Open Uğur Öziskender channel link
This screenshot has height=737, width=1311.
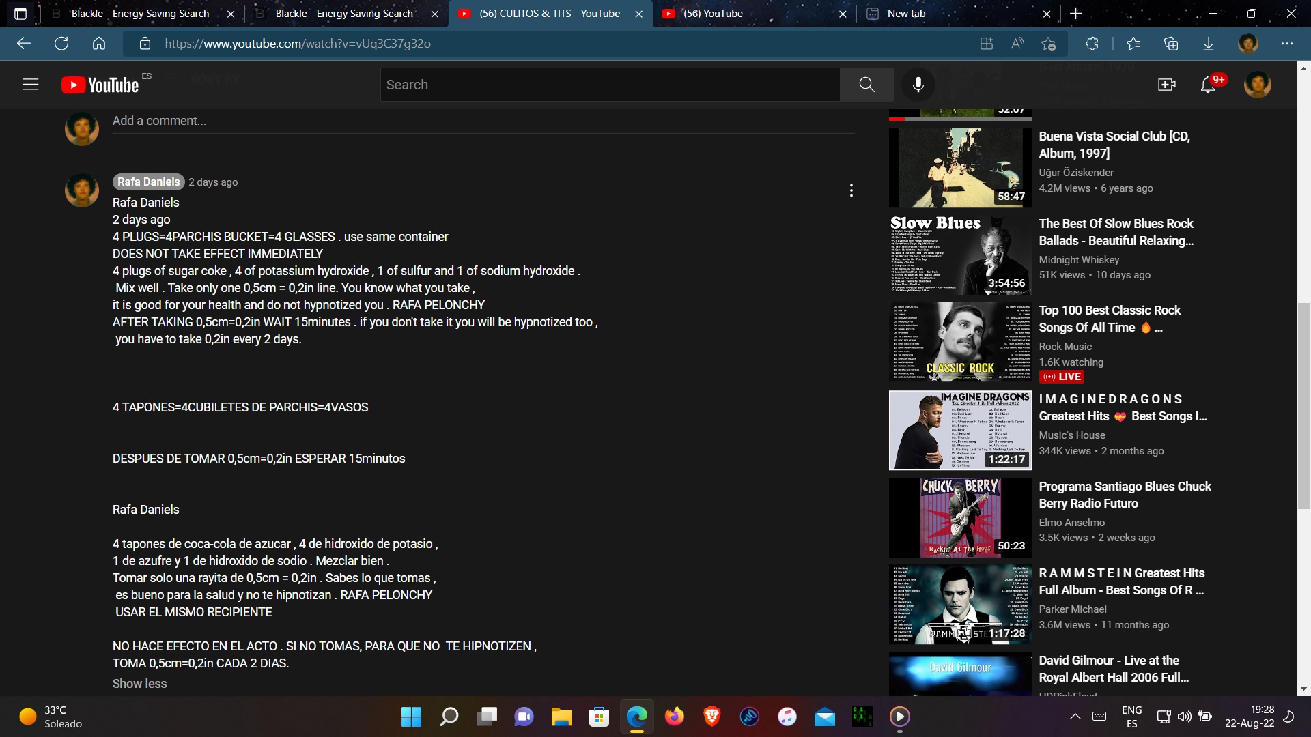tap(1076, 173)
